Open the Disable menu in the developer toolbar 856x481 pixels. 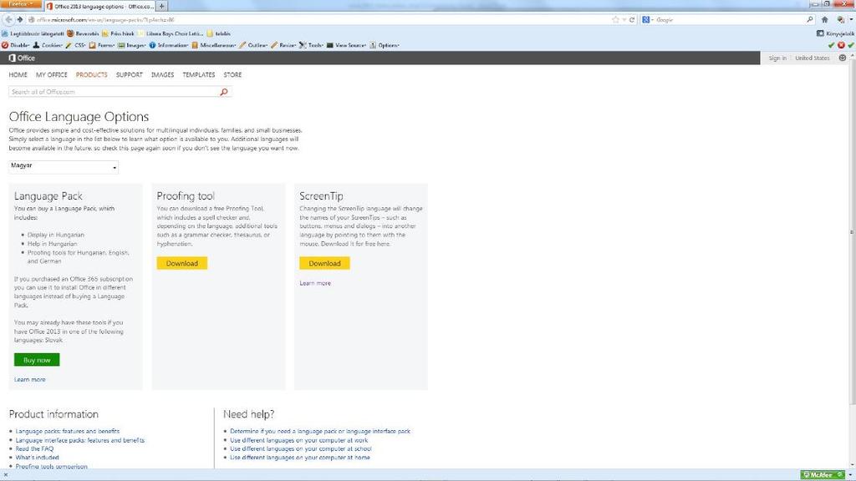16,45
